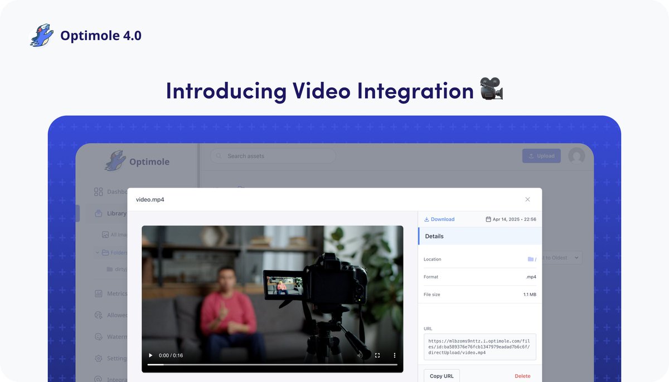Select the Details tab

point(480,236)
